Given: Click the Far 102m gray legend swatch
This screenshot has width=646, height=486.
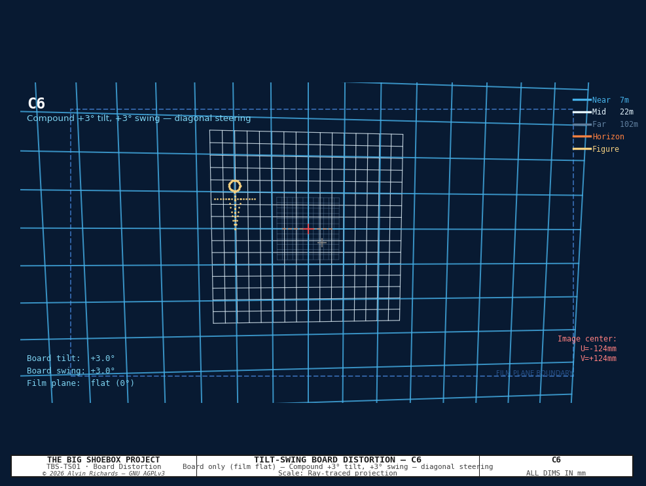Looking at the screenshot, I should (582, 124).
